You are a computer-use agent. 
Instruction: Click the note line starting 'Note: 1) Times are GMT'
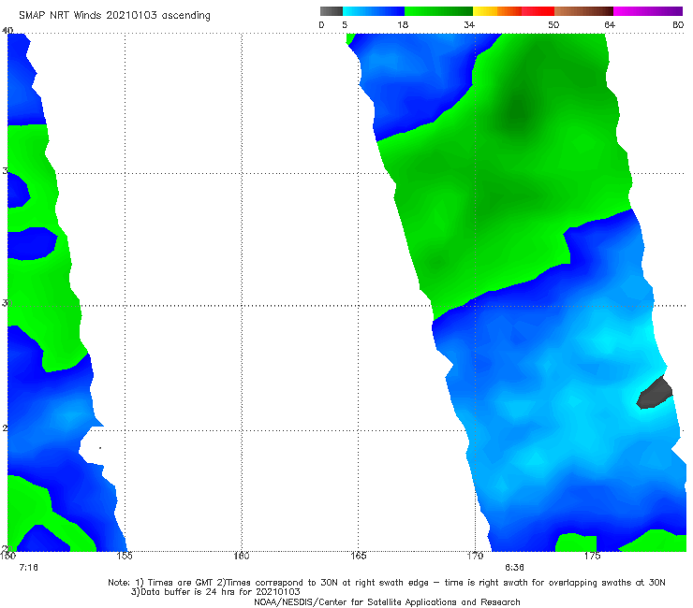(387, 583)
